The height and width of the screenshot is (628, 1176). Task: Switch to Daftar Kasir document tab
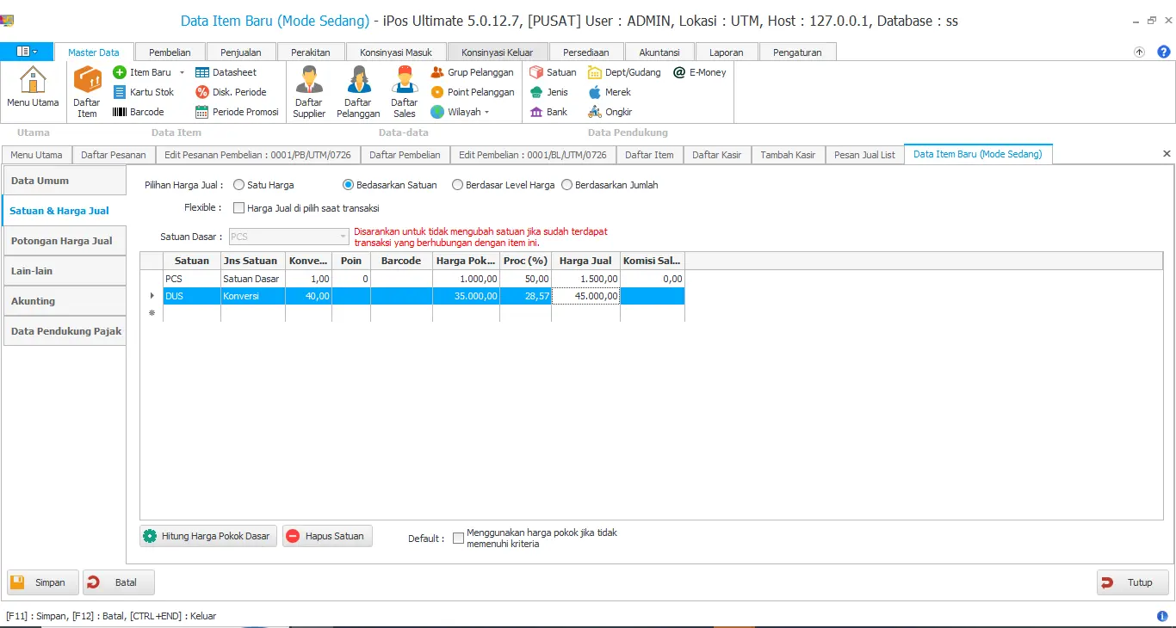coord(717,155)
